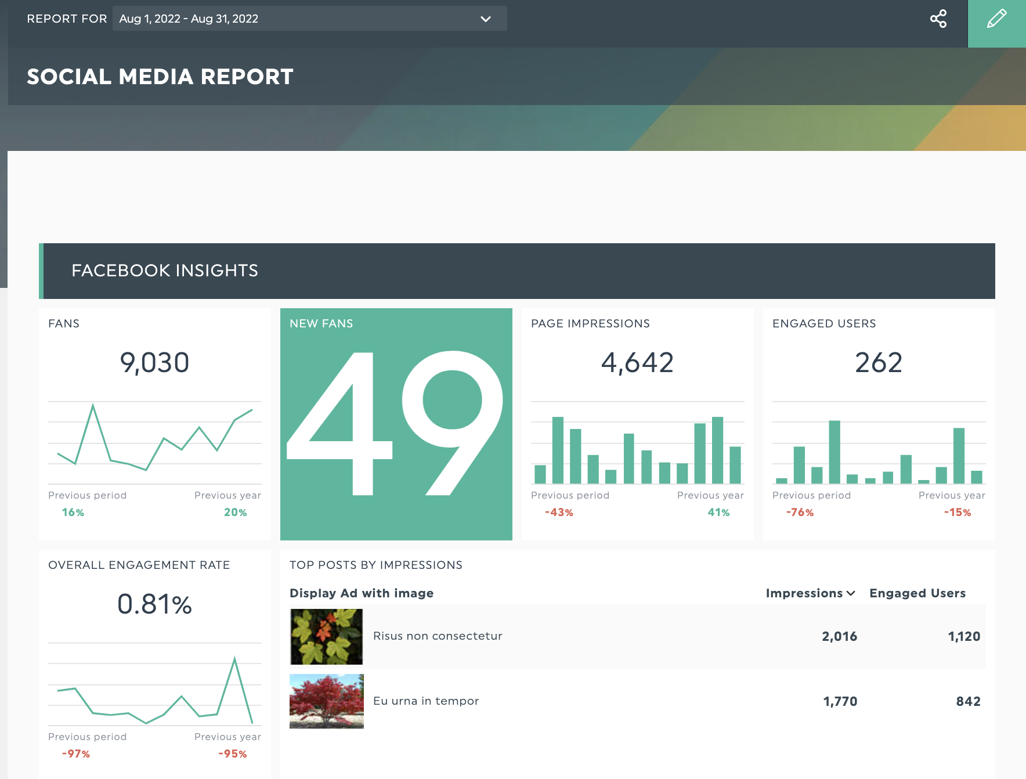The width and height of the screenshot is (1026, 779).
Task: Open the report date range dropdown
Action: pyautogui.click(x=309, y=19)
